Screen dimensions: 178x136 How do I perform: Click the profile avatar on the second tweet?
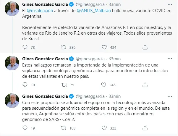point(12,63)
